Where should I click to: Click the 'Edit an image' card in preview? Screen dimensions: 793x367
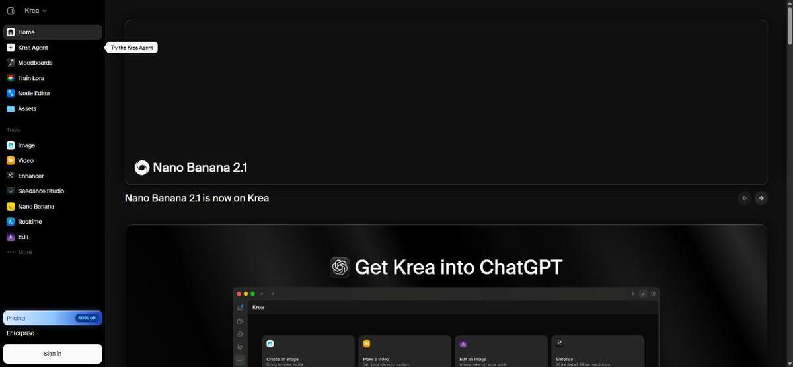tap(501, 351)
